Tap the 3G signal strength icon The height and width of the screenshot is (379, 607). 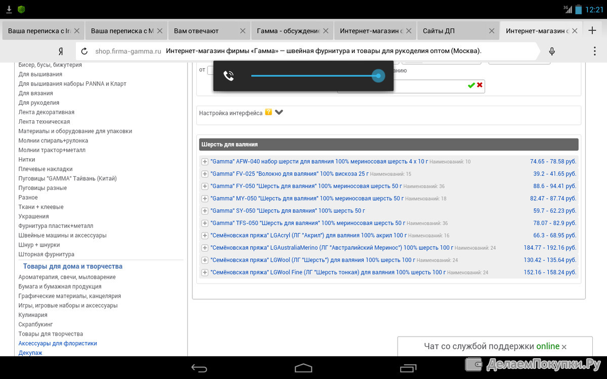(x=568, y=9)
